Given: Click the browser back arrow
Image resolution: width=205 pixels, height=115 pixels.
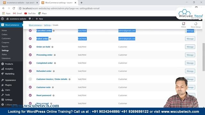Looking at the screenshot, I should pyautogui.click(x=4, y=8).
